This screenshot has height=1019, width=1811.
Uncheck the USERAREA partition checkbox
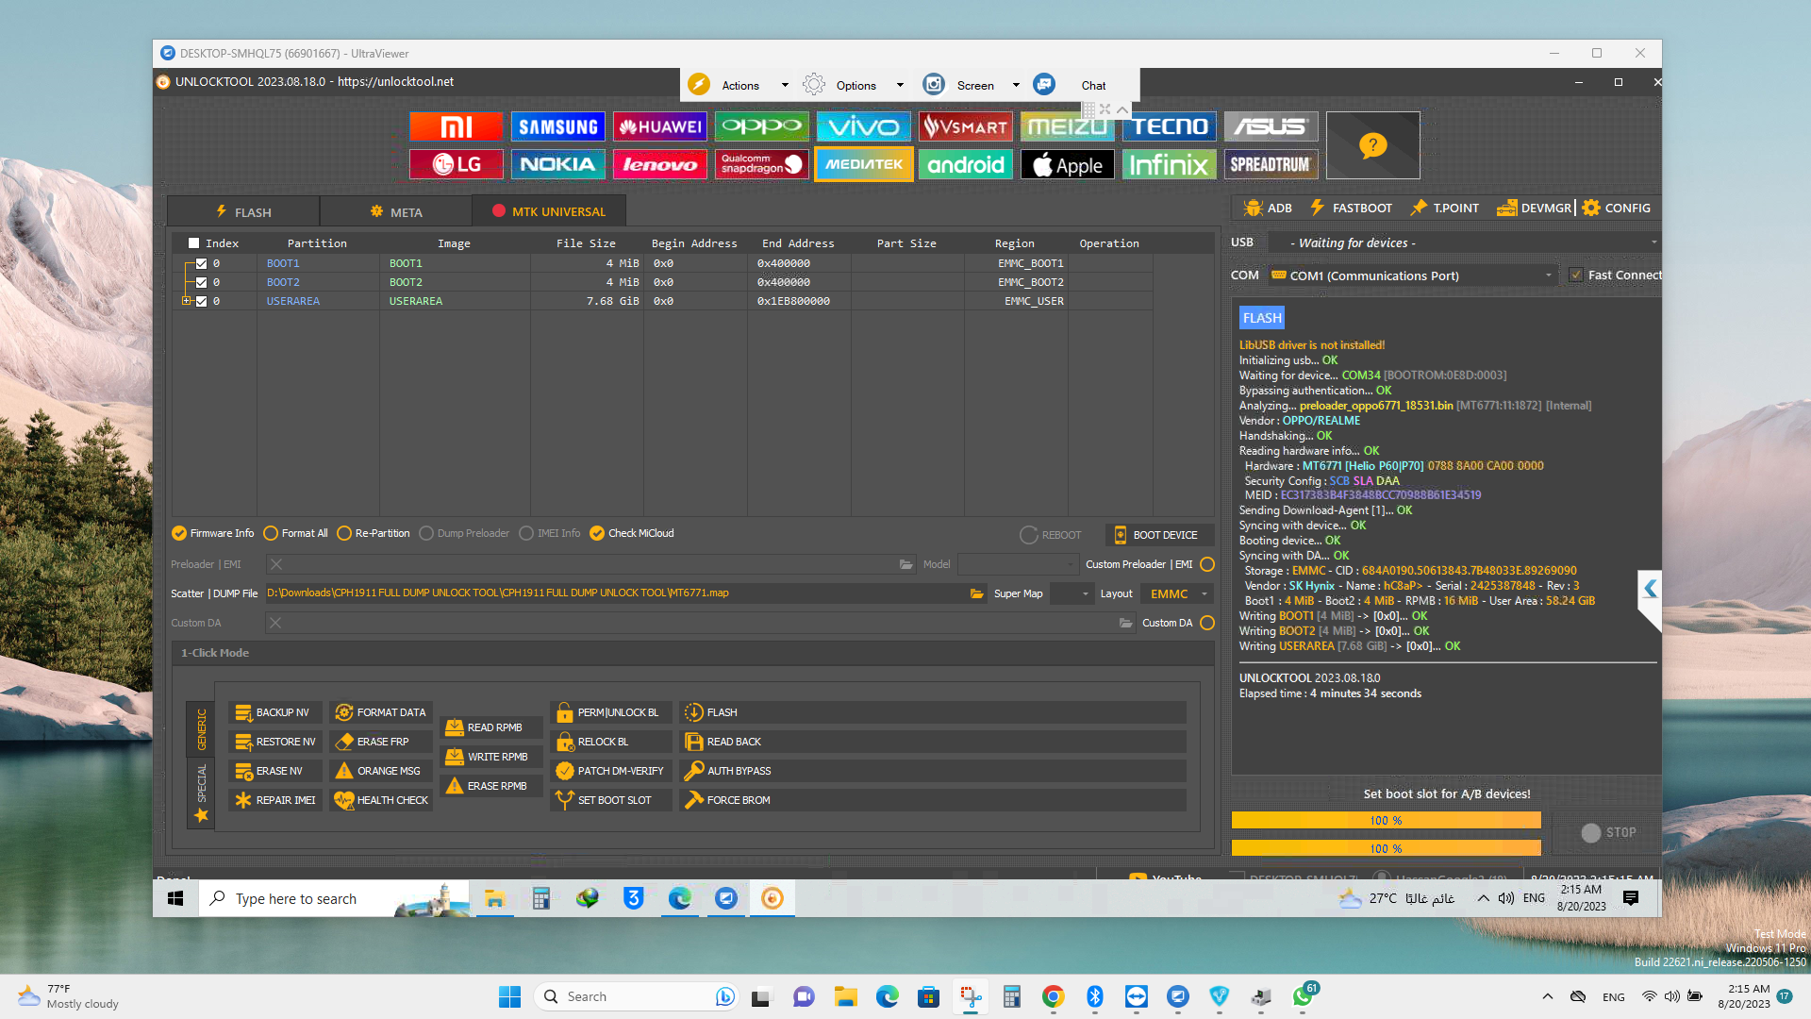[x=201, y=301]
